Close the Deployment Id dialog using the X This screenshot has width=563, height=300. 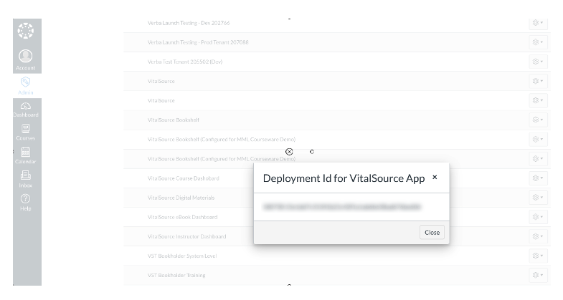(x=435, y=177)
